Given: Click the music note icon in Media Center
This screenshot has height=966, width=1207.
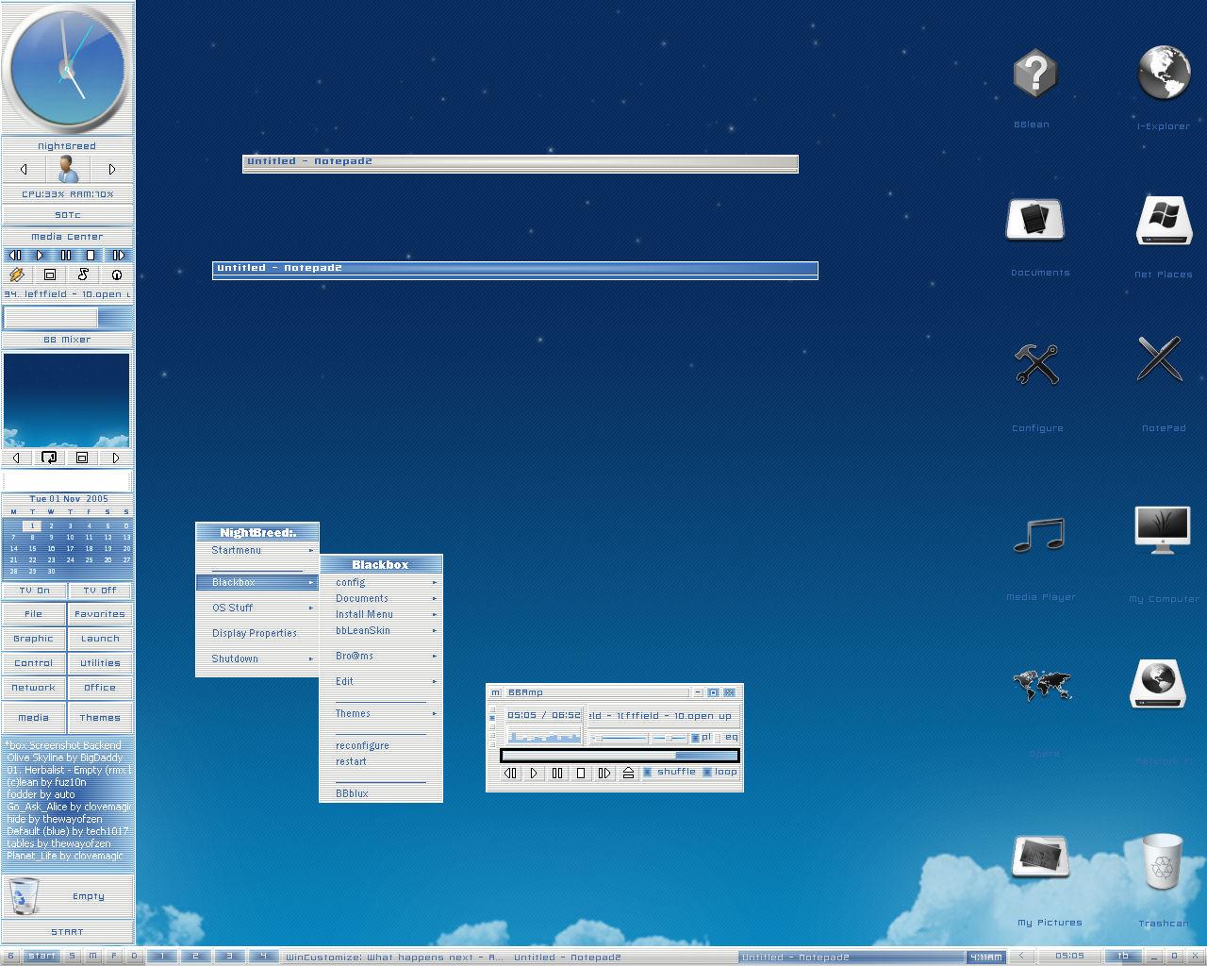Looking at the screenshot, I should coord(83,275).
